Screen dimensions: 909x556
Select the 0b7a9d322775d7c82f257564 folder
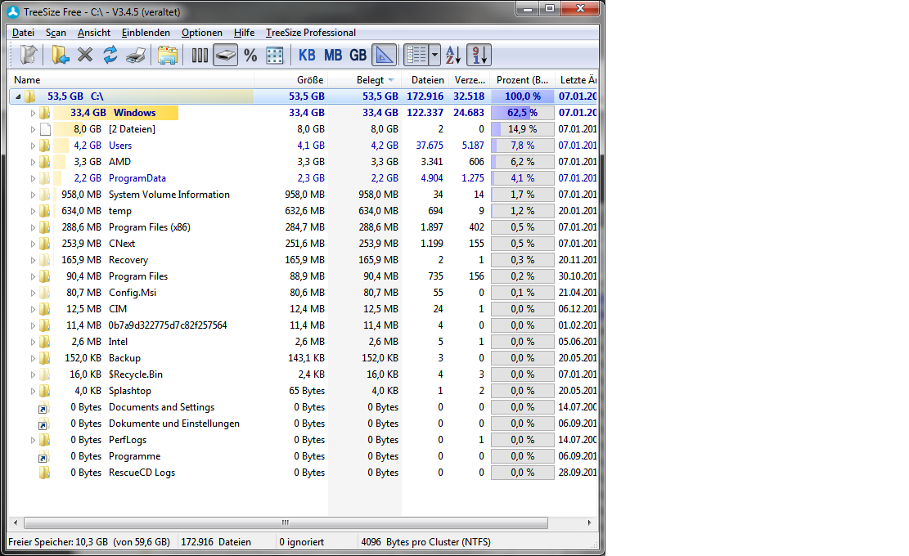click(168, 325)
